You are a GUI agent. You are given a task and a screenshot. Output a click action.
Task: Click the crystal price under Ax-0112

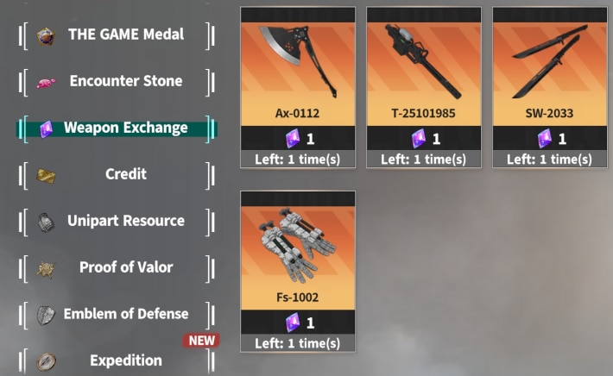click(300, 139)
